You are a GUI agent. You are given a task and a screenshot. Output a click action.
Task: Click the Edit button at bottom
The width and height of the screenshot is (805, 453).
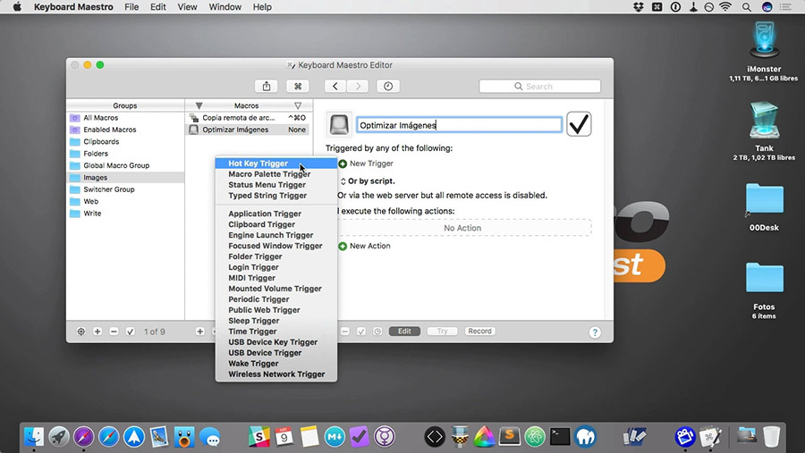tap(404, 331)
